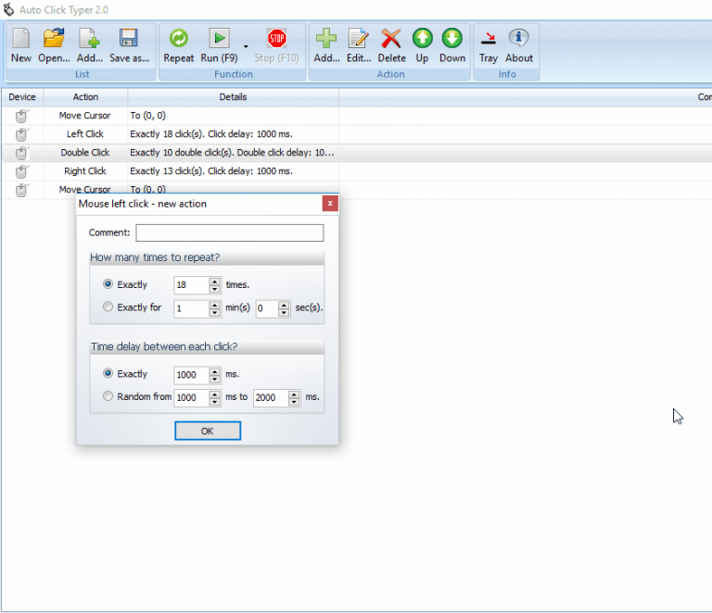Delete the selected action with red X
Viewport: 712px width, 613px height.
point(391,44)
